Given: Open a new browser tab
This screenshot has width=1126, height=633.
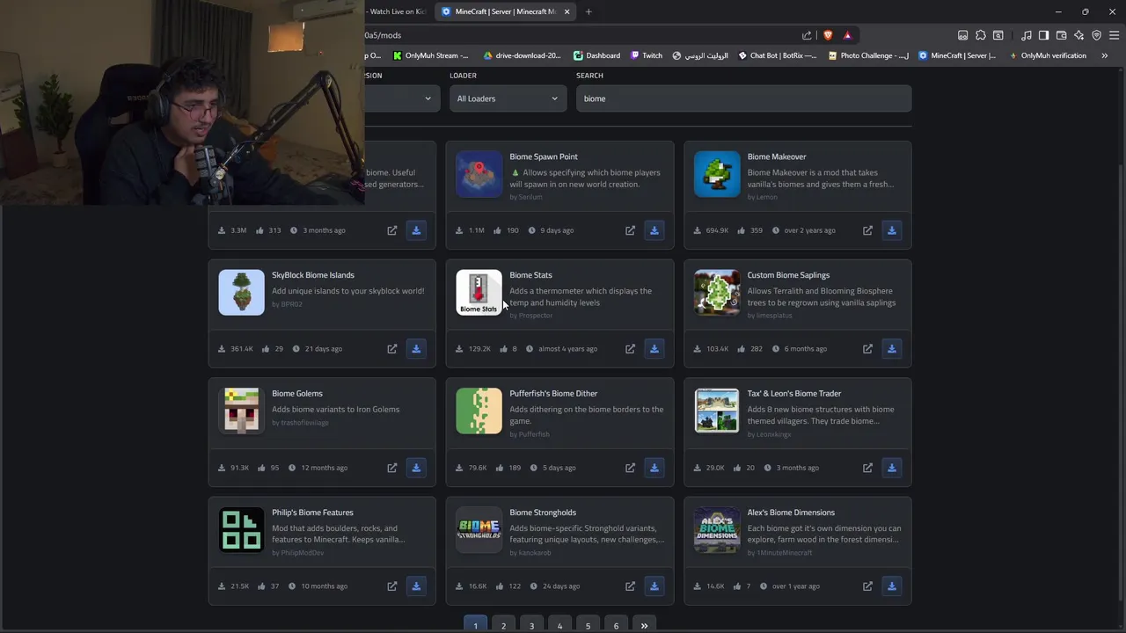Looking at the screenshot, I should pyautogui.click(x=589, y=11).
